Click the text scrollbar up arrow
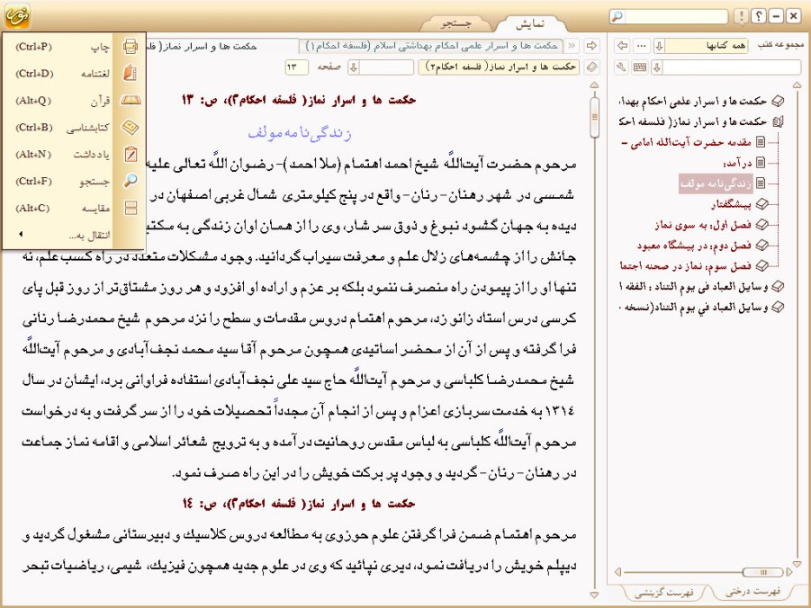Screen dimensions: 811x608 click(x=594, y=85)
